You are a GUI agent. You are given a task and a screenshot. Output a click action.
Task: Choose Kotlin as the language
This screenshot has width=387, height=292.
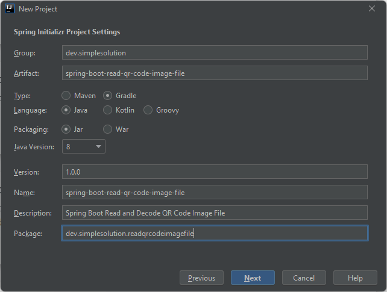(x=108, y=110)
